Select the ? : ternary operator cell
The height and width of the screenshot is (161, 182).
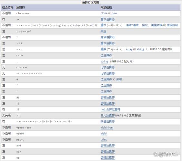pyautogui.click(x=18, y=116)
